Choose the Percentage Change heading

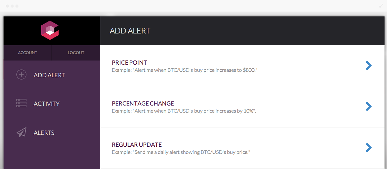143,103
